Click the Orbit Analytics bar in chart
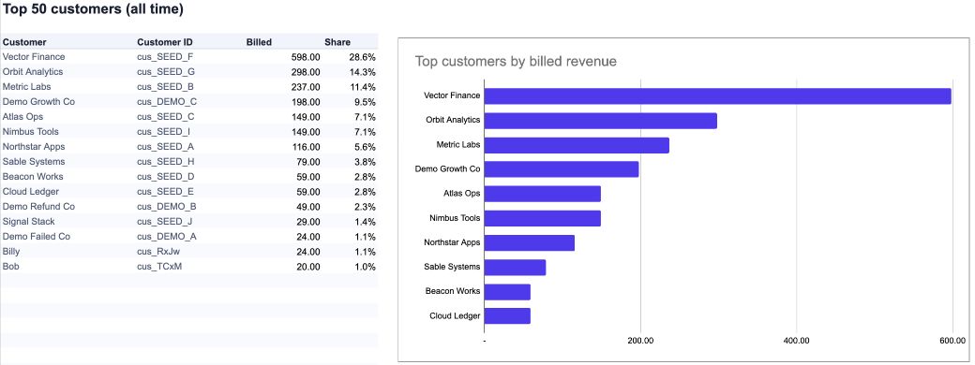975x365 pixels. coord(601,121)
